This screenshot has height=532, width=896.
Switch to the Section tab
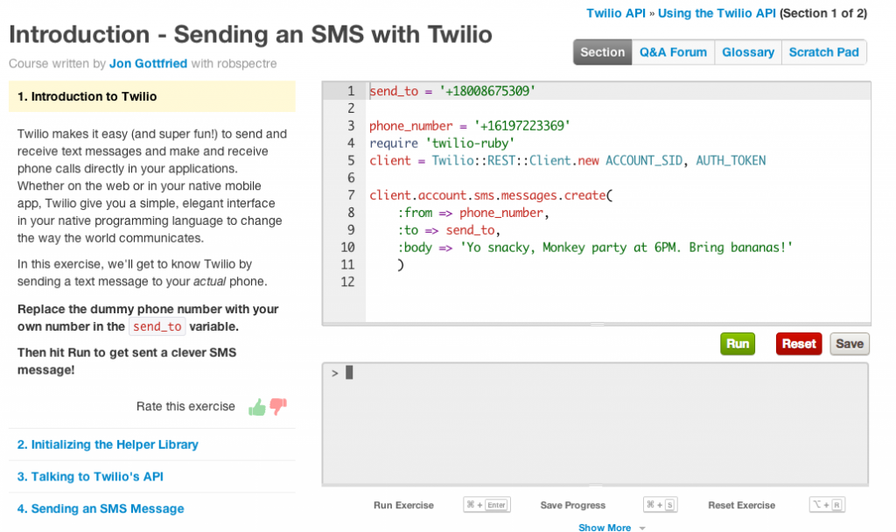pyautogui.click(x=602, y=52)
